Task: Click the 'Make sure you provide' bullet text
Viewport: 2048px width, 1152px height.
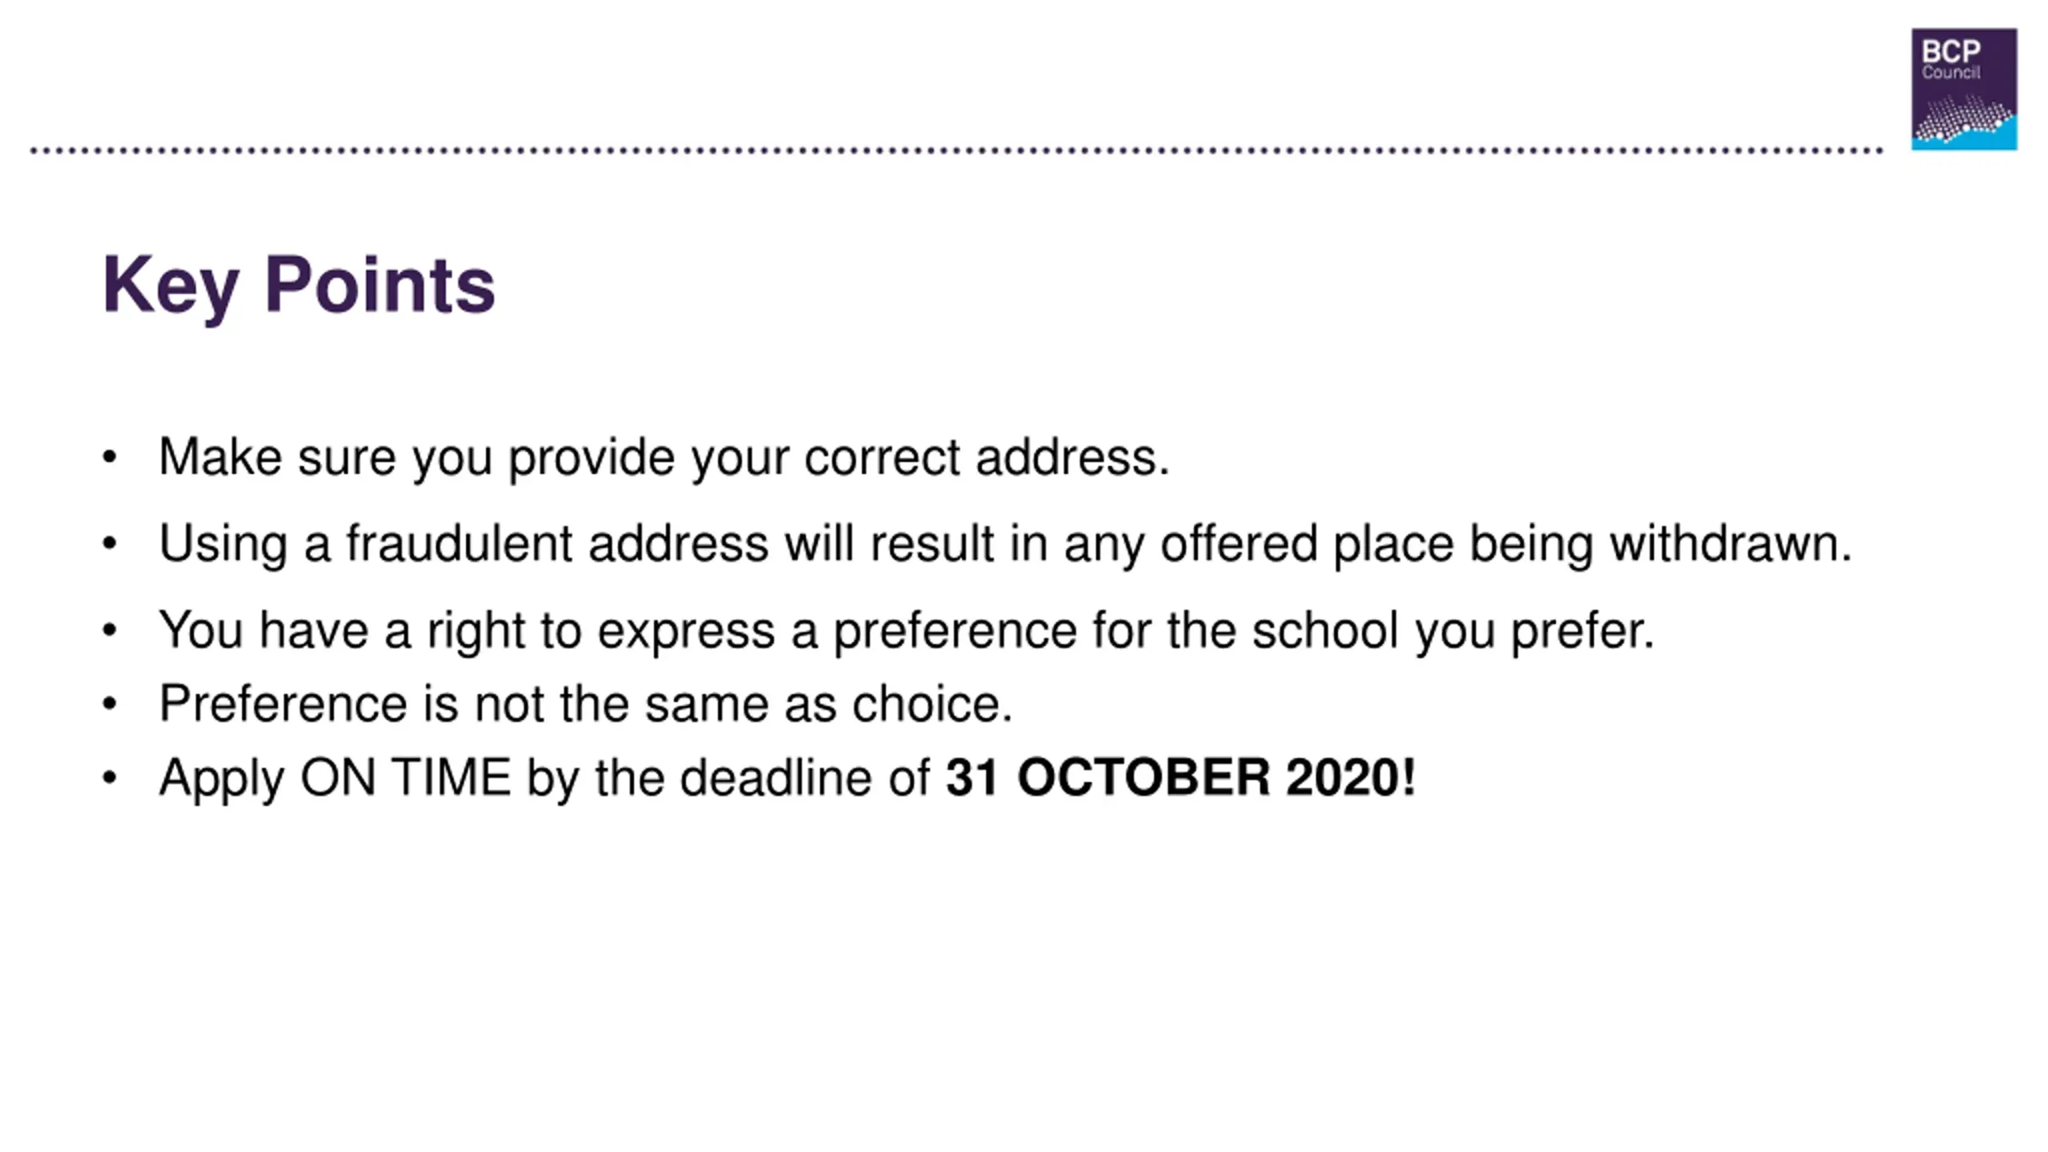Action: click(664, 458)
